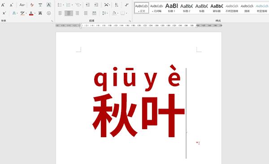269x164 pixels.
Task: Apply the 标题 (Title) style
Action: pyautogui.click(x=202, y=8)
